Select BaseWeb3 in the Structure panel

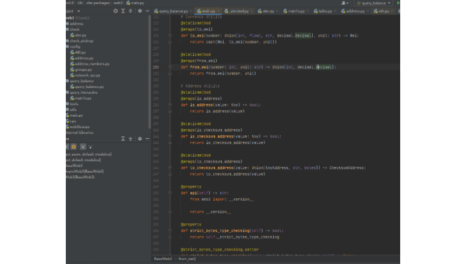pyautogui.click(x=75, y=166)
